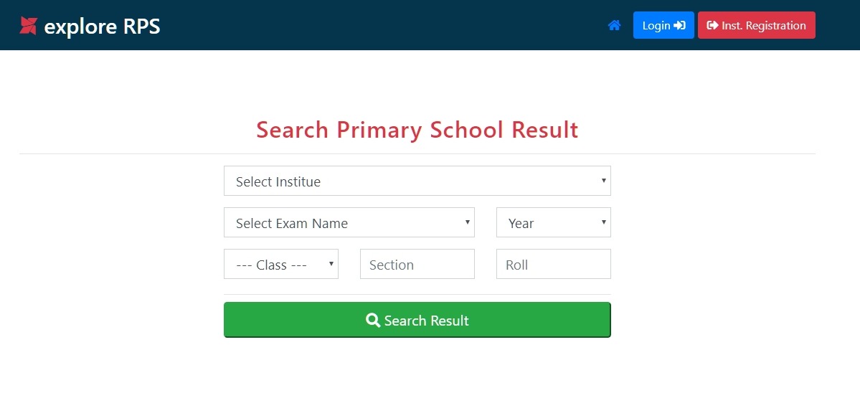Click the sign-in arrow icon beside Login
Image resolution: width=860 pixels, height=393 pixels.
pos(680,26)
